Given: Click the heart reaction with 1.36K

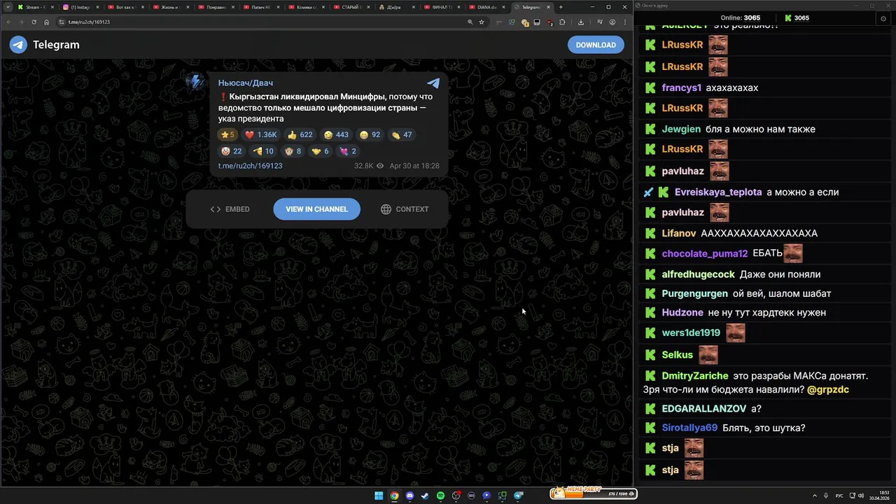Looking at the screenshot, I should point(261,134).
